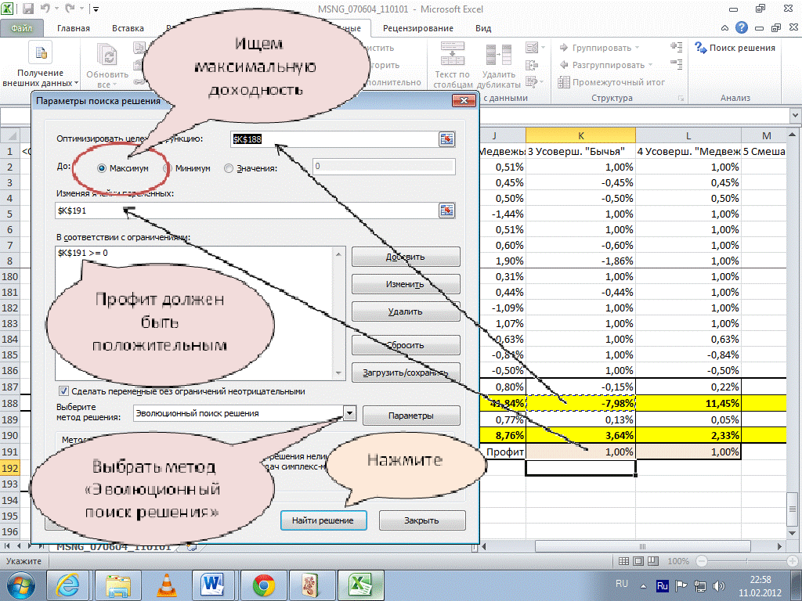The width and height of the screenshot is (802, 601).
Task: Click the 100% zoom level
Action: coord(678,561)
